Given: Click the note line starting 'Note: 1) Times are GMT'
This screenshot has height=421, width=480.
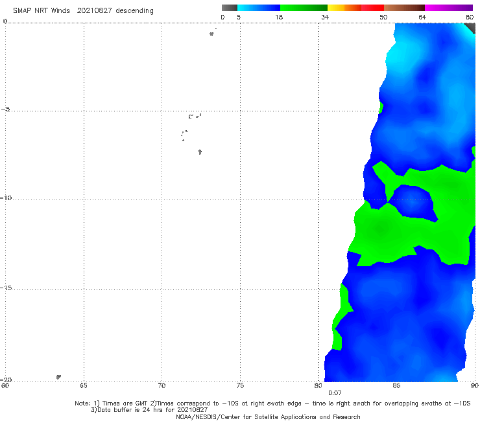Looking at the screenshot, I should coord(272,404).
